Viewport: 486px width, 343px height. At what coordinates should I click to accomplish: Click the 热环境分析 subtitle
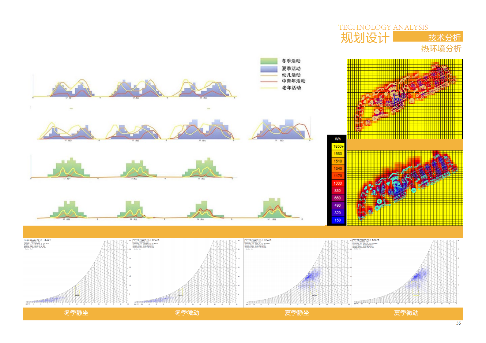click(x=441, y=49)
